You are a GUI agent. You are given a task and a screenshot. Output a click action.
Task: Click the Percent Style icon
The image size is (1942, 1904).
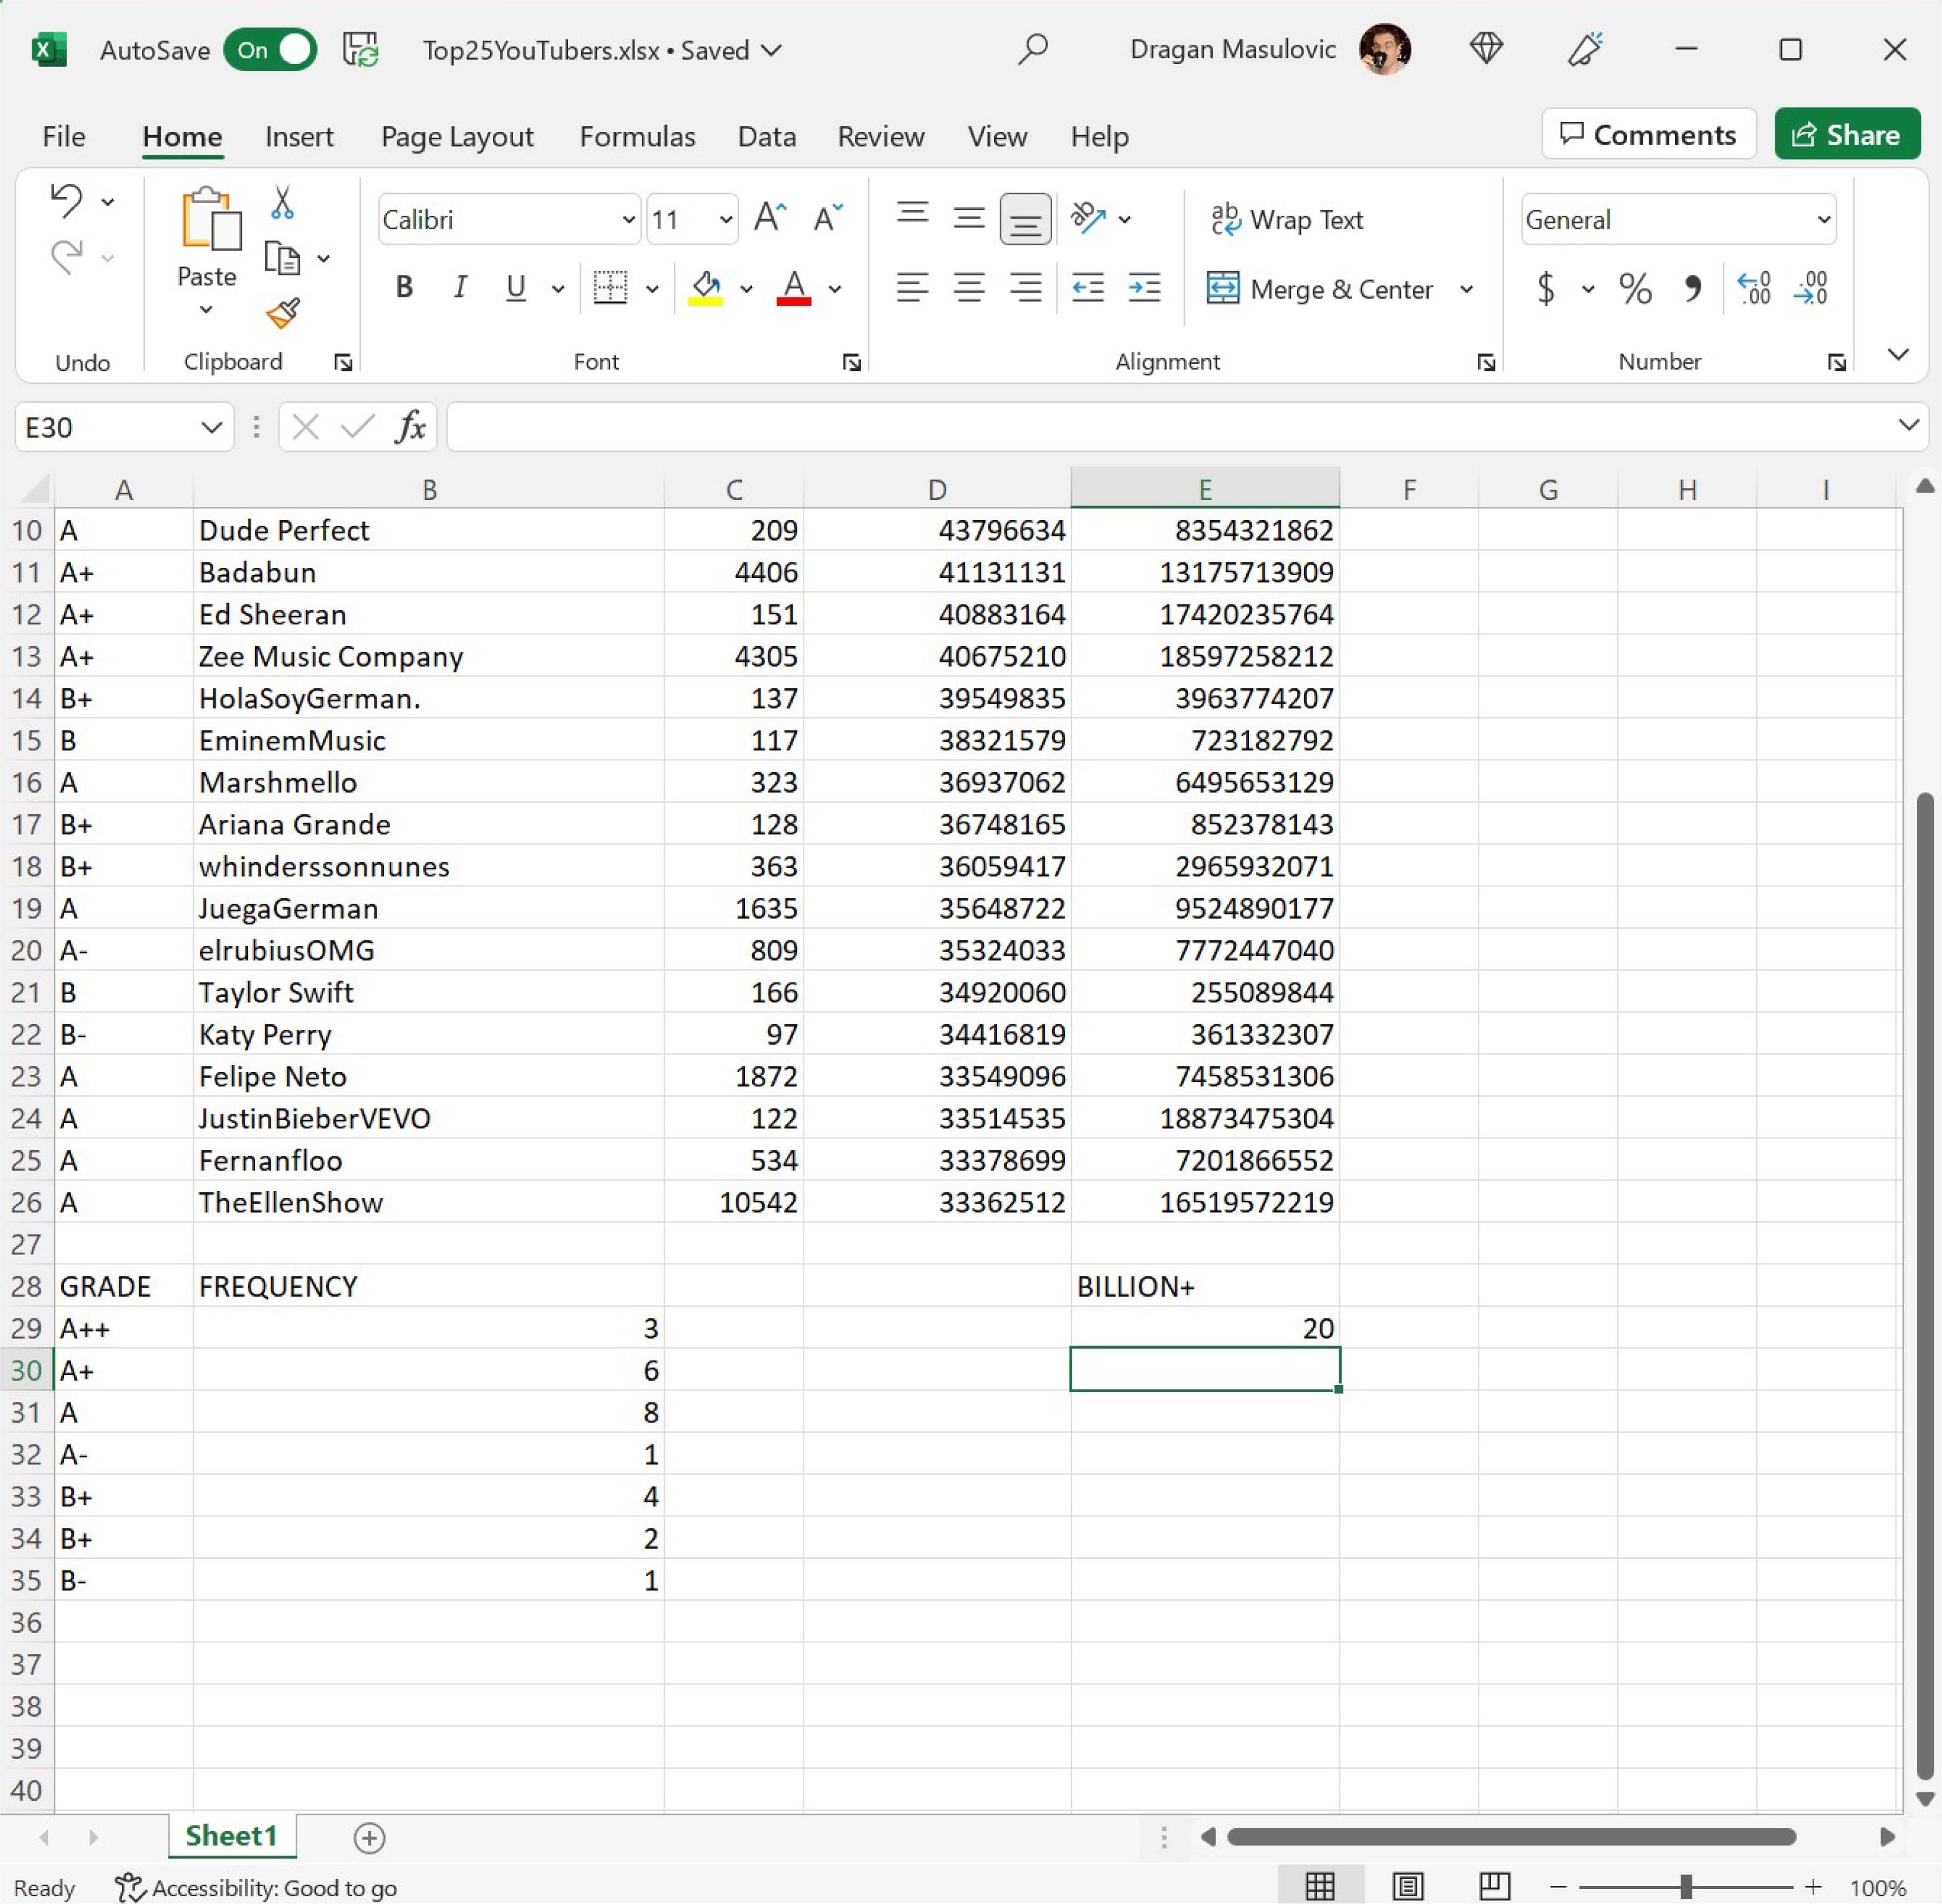coord(1635,289)
